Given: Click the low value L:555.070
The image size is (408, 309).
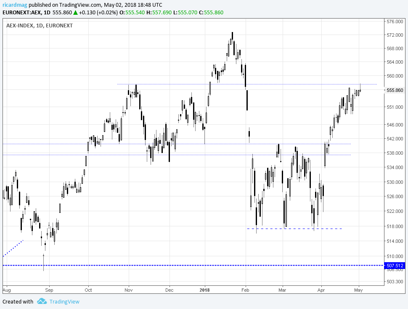Looking at the screenshot, I should tap(185, 13).
